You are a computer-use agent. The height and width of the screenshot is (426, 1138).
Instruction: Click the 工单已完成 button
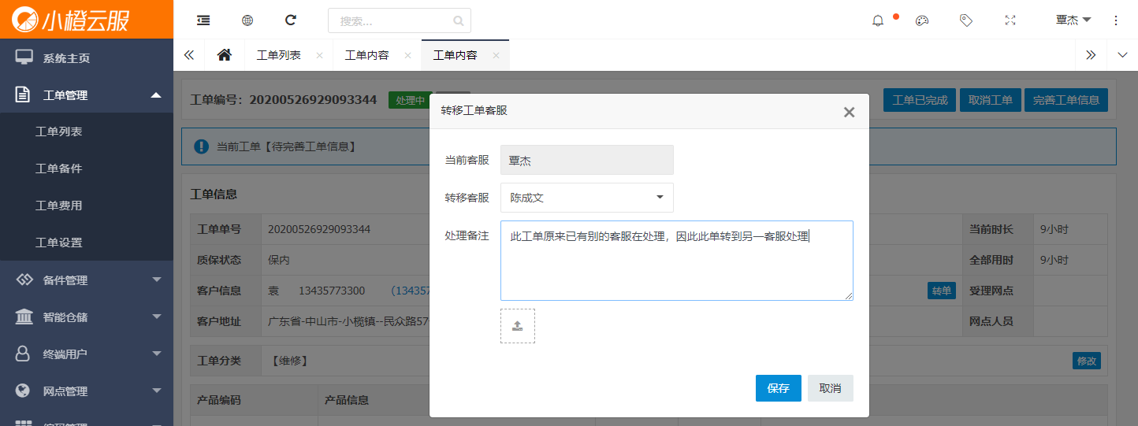point(920,100)
